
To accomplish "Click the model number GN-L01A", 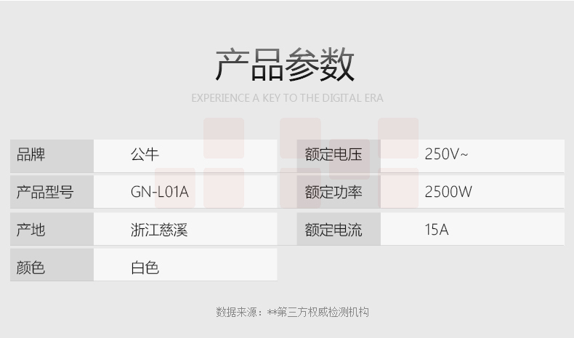I will (159, 193).
